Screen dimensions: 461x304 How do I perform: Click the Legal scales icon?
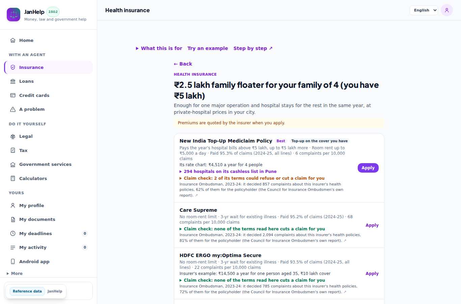point(13,136)
